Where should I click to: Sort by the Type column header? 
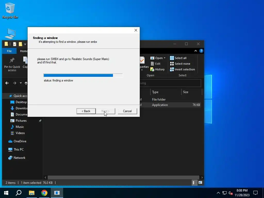point(166,92)
